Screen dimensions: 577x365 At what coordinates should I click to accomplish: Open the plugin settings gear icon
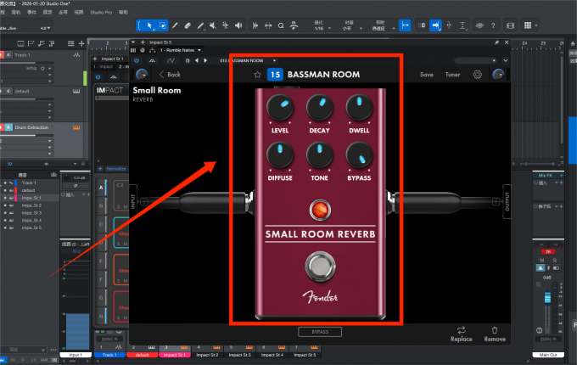pyautogui.click(x=477, y=75)
